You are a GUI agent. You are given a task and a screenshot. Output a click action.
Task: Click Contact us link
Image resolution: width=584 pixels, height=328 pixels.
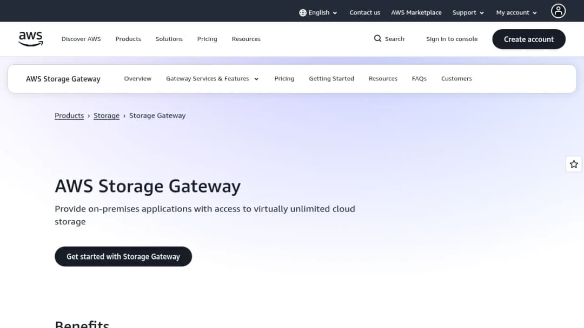click(364, 12)
